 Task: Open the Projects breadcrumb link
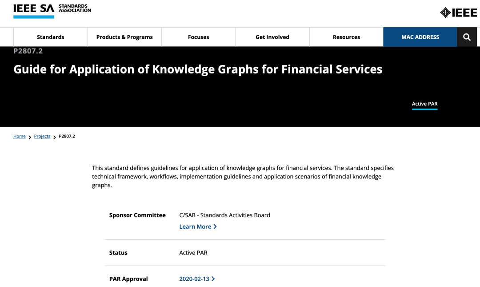(42, 136)
